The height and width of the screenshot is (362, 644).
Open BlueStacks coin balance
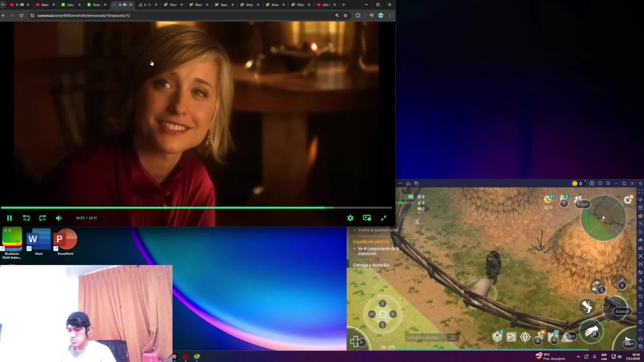(x=577, y=184)
